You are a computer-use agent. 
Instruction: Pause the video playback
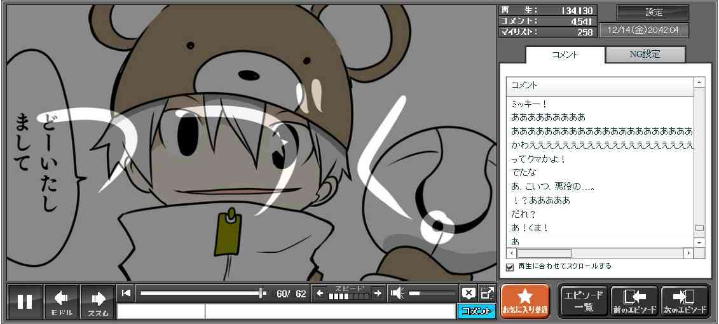coord(25,301)
